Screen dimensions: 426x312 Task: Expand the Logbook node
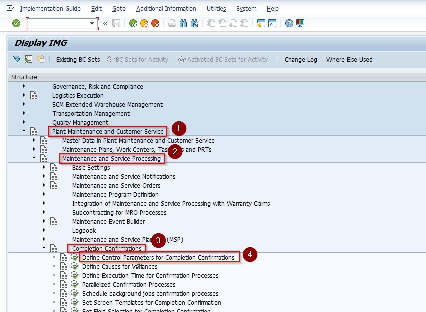point(44,230)
